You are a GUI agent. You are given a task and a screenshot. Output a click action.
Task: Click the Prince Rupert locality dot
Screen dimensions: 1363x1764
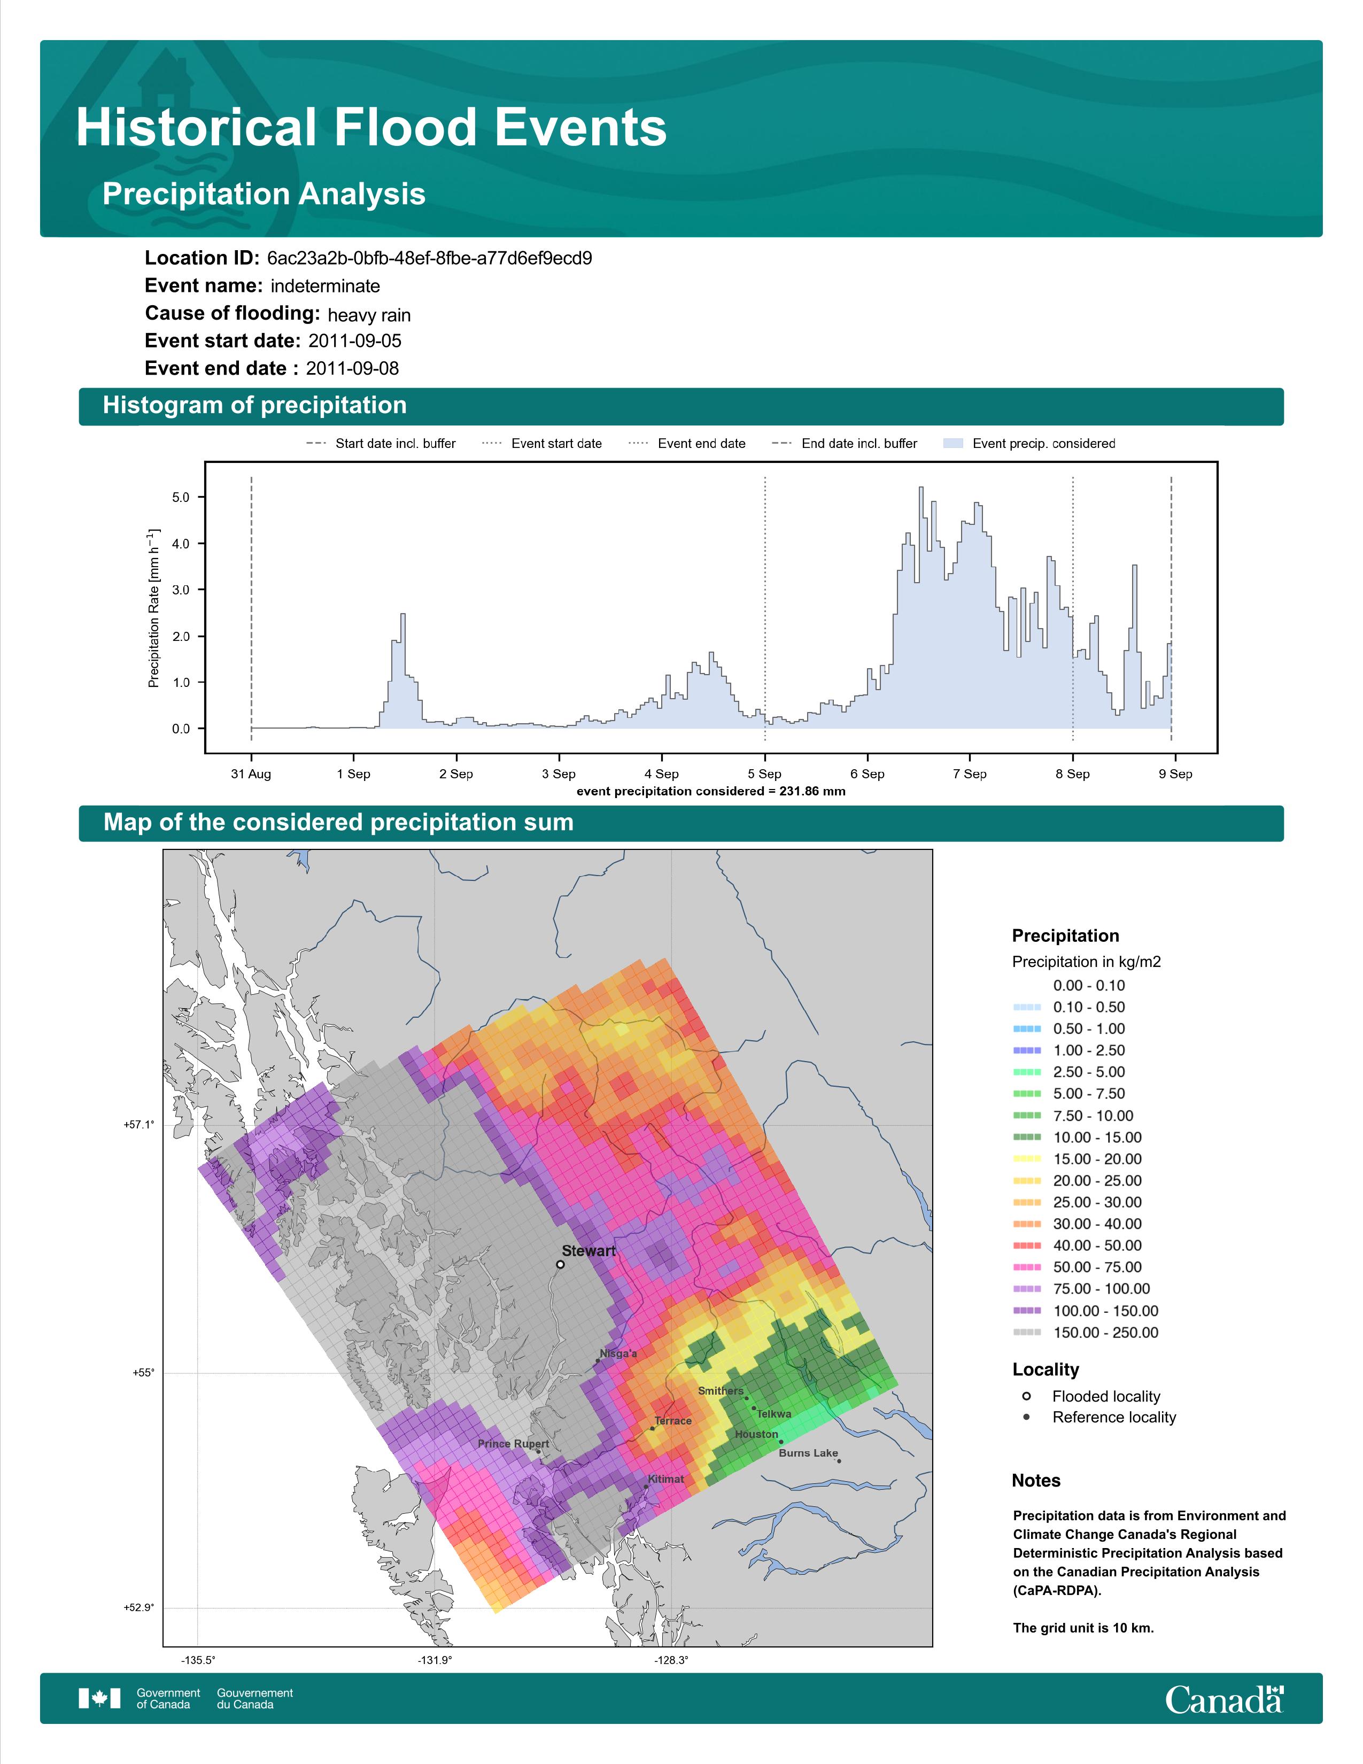pos(539,1451)
